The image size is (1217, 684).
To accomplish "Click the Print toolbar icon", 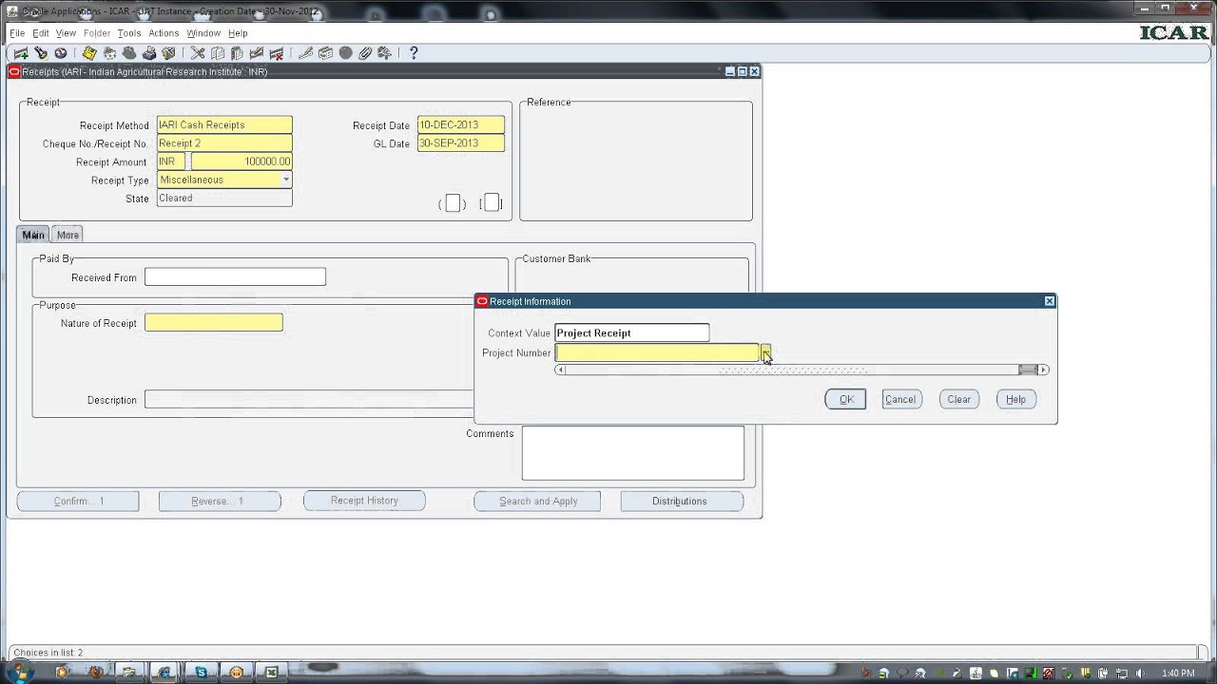I will 149,53.
